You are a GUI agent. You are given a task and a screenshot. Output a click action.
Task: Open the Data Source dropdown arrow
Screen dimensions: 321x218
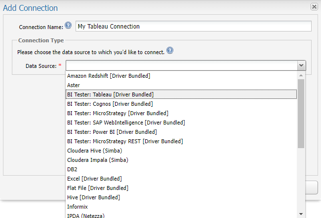pyautogui.click(x=301, y=65)
